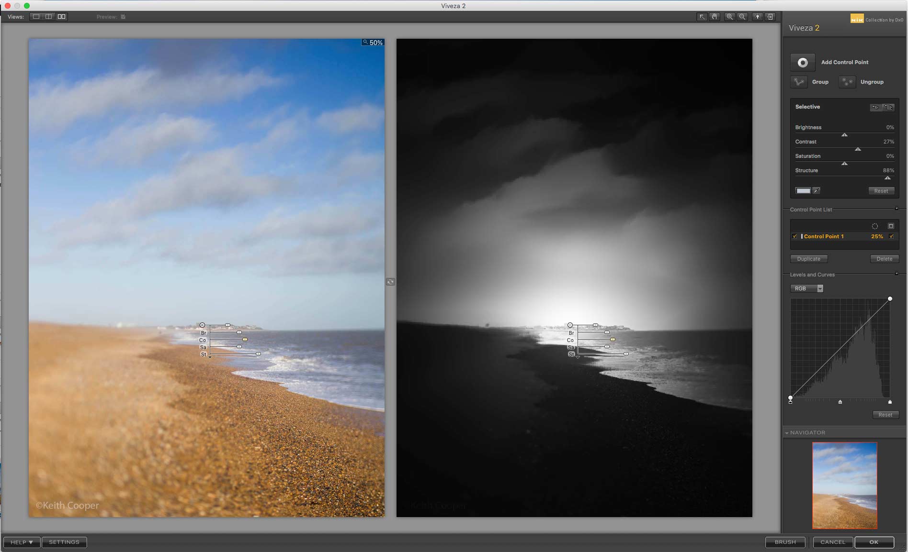The height and width of the screenshot is (552, 908).
Task: Select the control point on the color image
Action: pos(202,325)
